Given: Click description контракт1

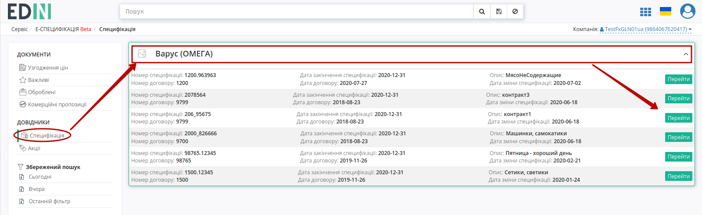Looking at the screenshot, I should [517, 114].
